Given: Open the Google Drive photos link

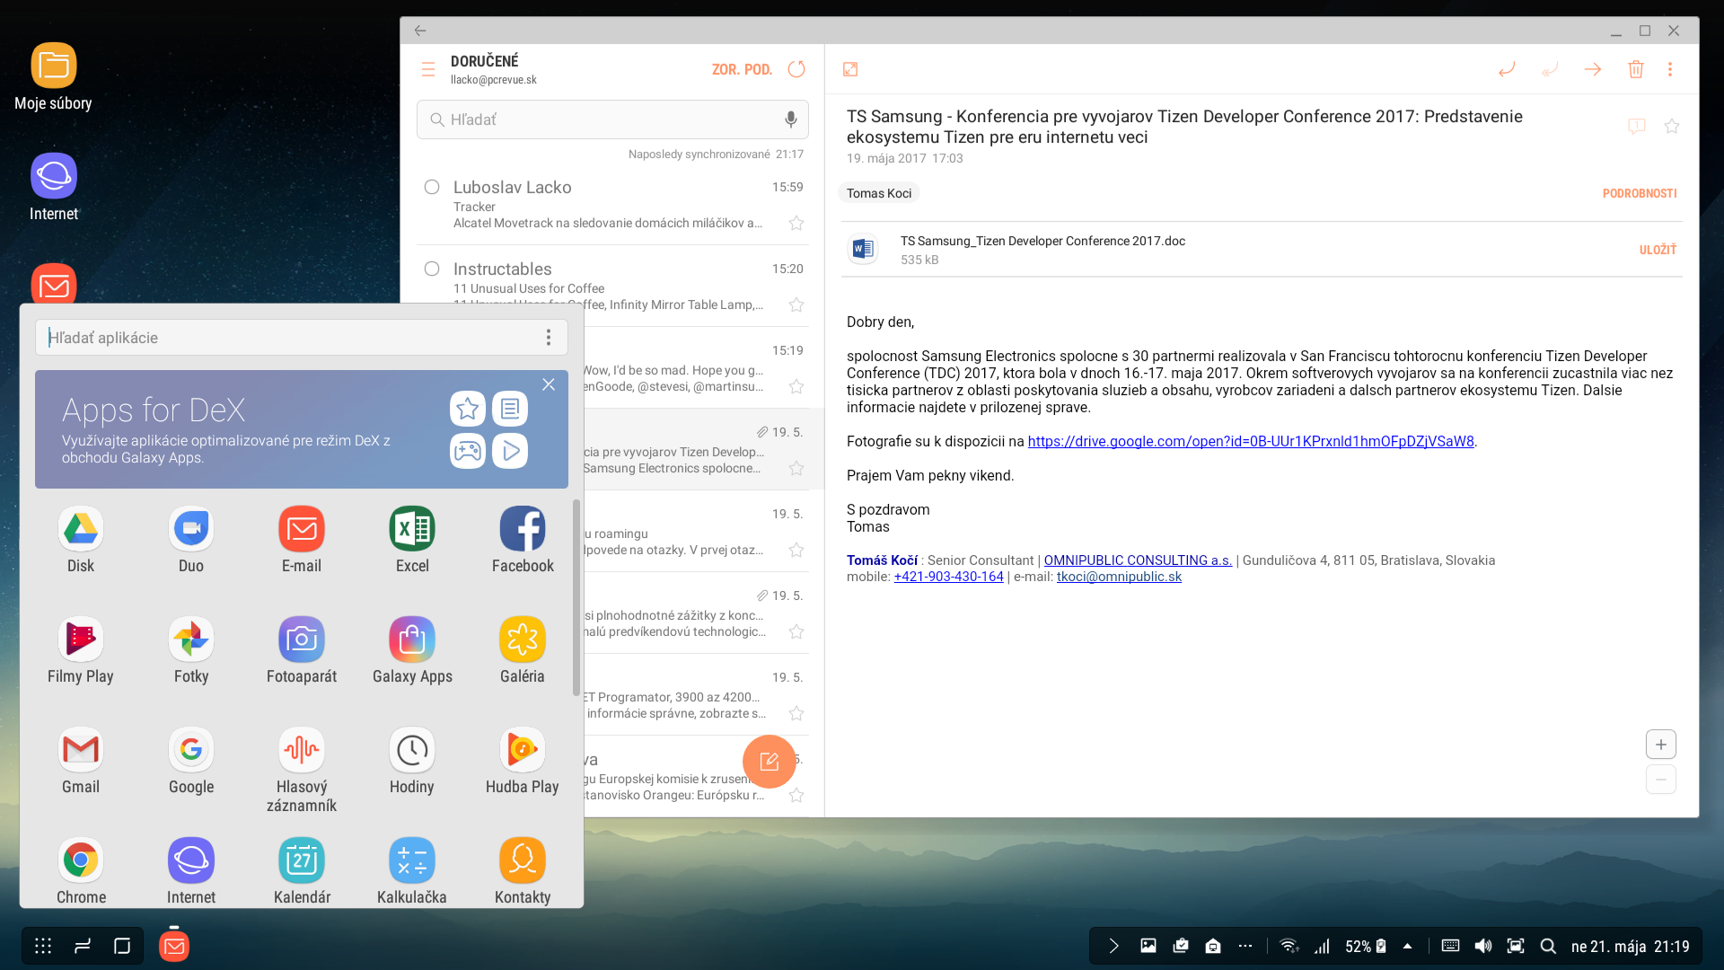Looking at the screenshot, I should pos(1251,441).
